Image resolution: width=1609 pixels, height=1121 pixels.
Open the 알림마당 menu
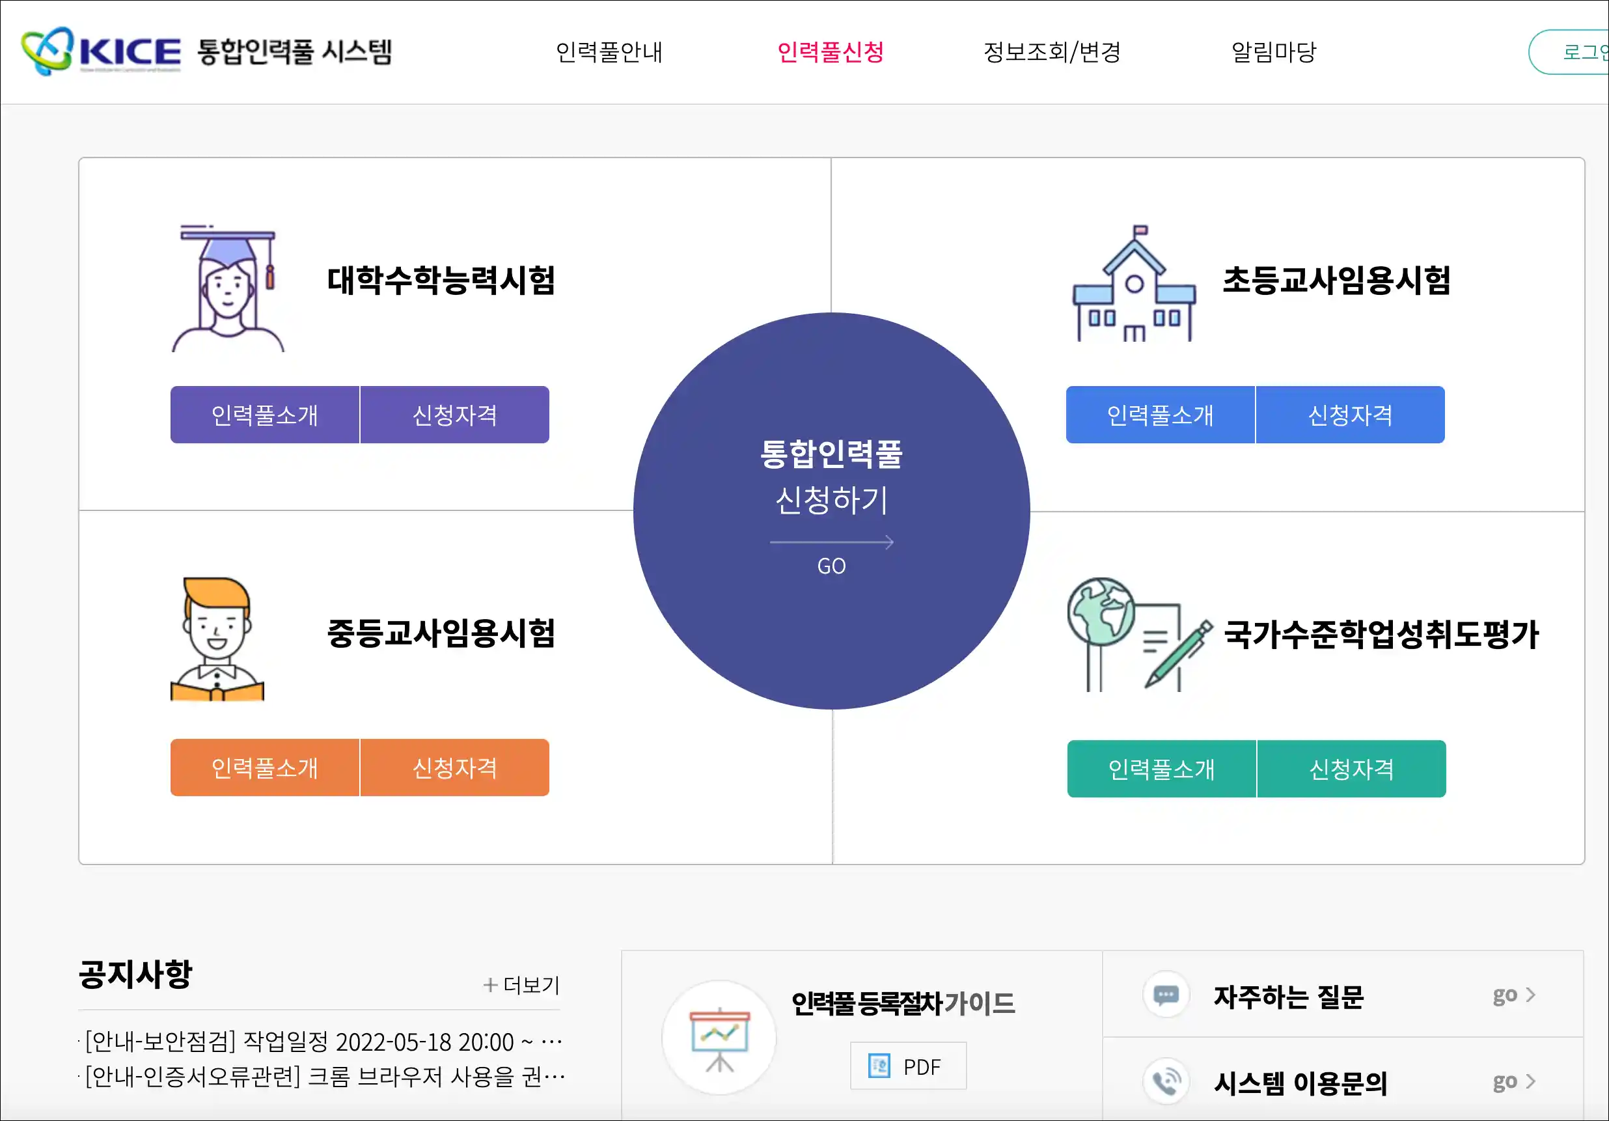coord(1273,52)
